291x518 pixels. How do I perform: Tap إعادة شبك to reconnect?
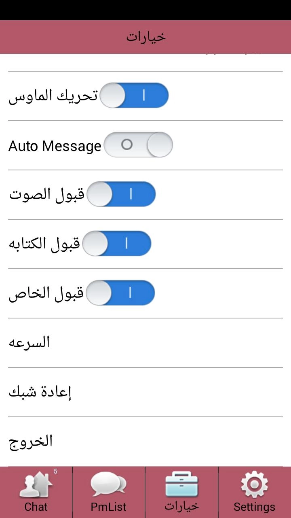[40, 392]
